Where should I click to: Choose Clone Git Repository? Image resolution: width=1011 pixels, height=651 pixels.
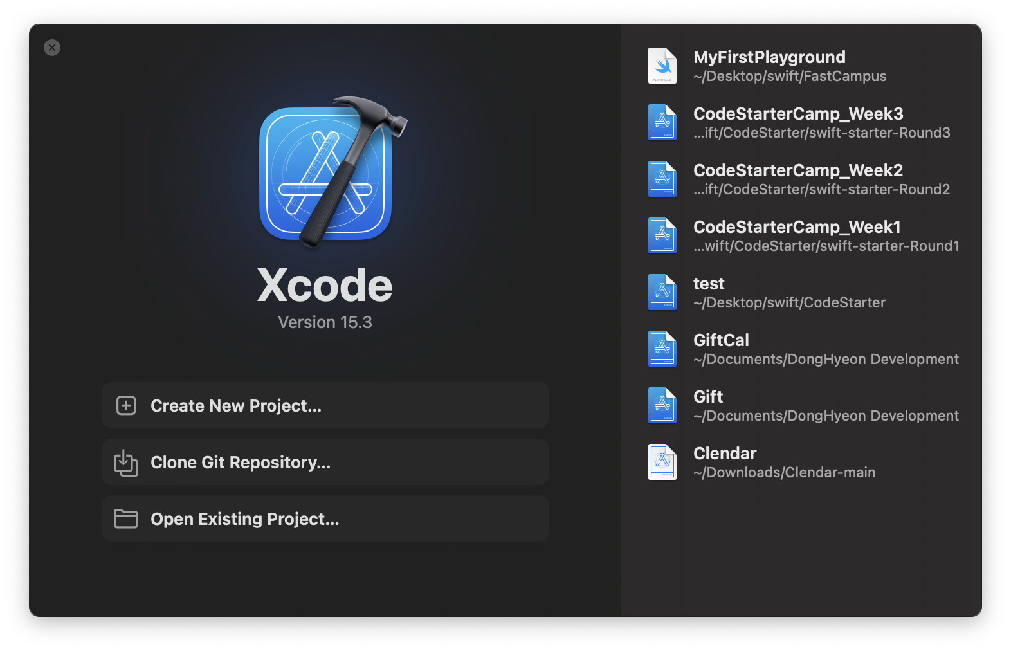point(325,463)
